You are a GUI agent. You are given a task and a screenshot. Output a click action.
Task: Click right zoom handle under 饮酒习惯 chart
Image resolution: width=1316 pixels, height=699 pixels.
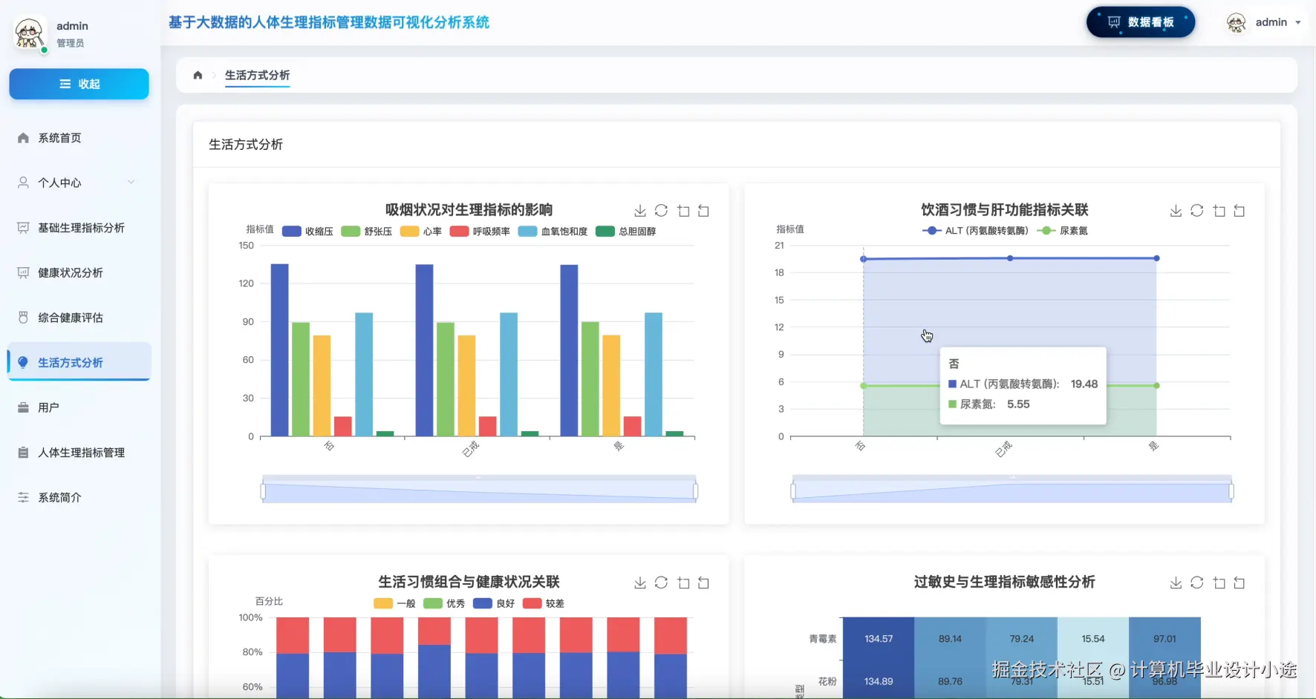1231,491
